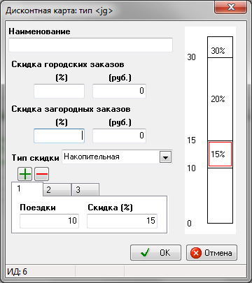252x283 pixels.
Task: Switch to tab 2
Action: coord(57,189)
